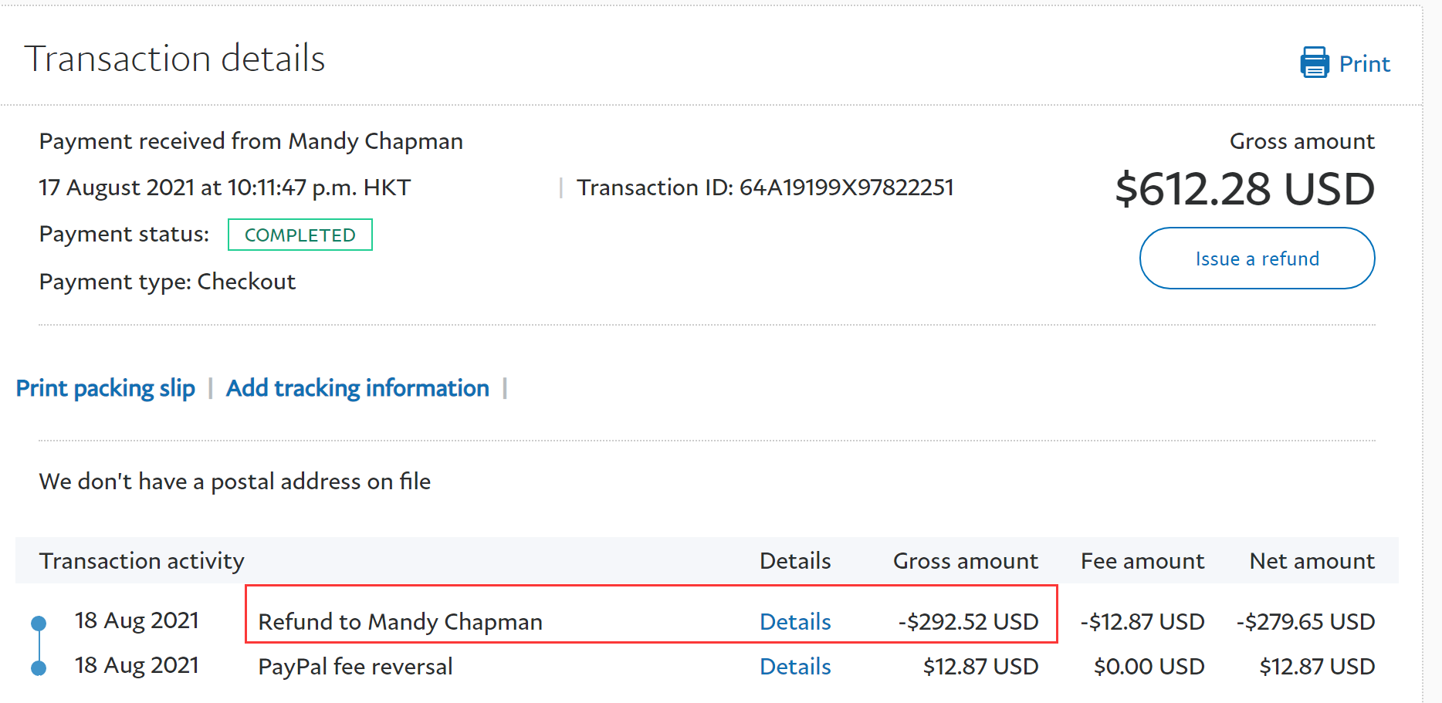Open Details for Refund to Mandy Chapman
The height and width of the screenshot is (703, 1442).
point(795,622)
